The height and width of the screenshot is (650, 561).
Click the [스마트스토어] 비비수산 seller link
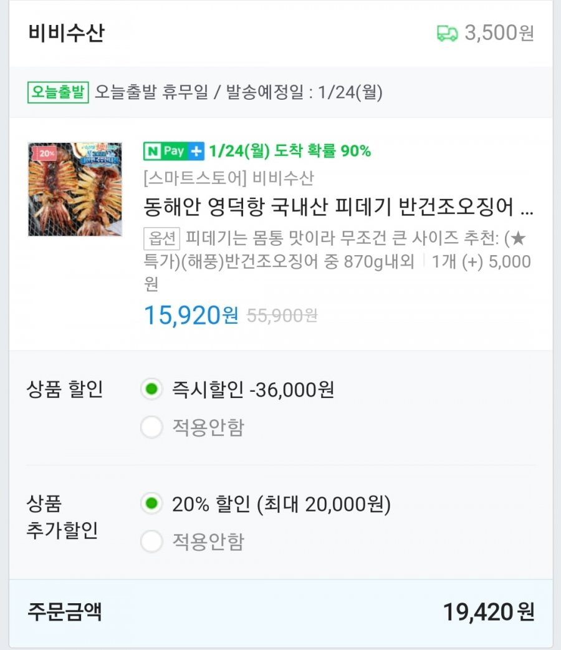[x=228, y=178]
